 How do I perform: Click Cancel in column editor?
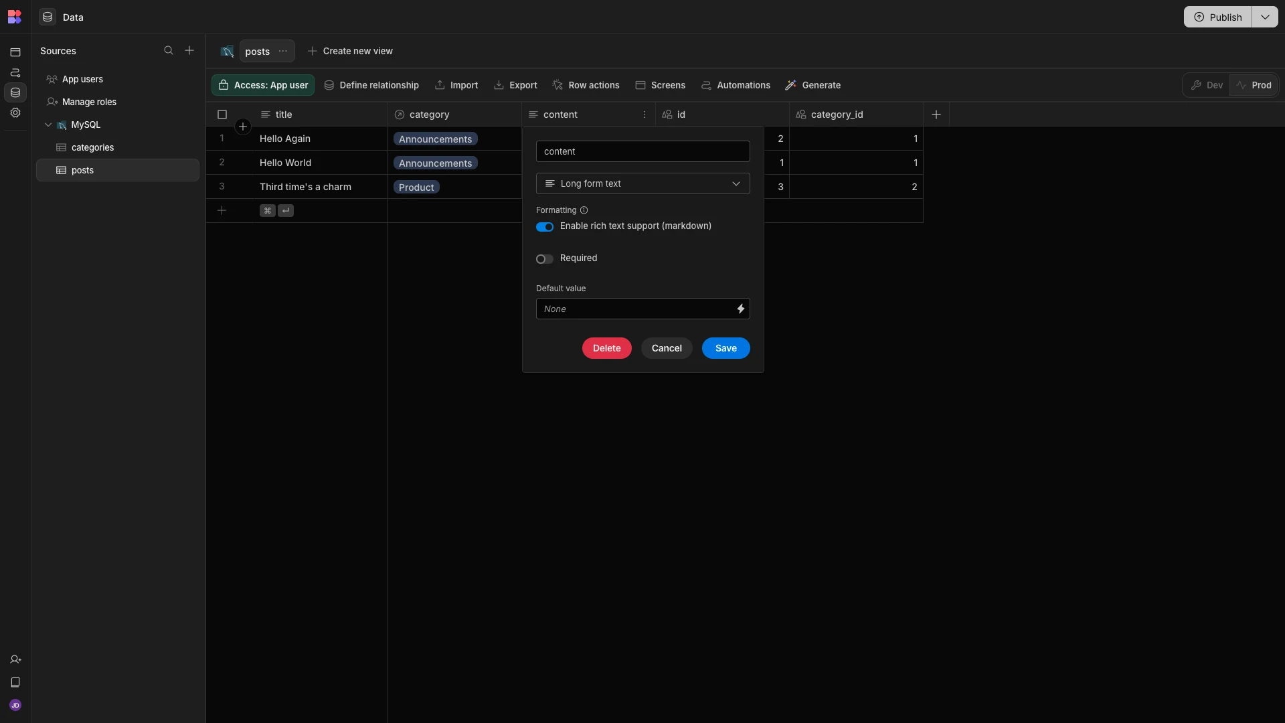667,348
